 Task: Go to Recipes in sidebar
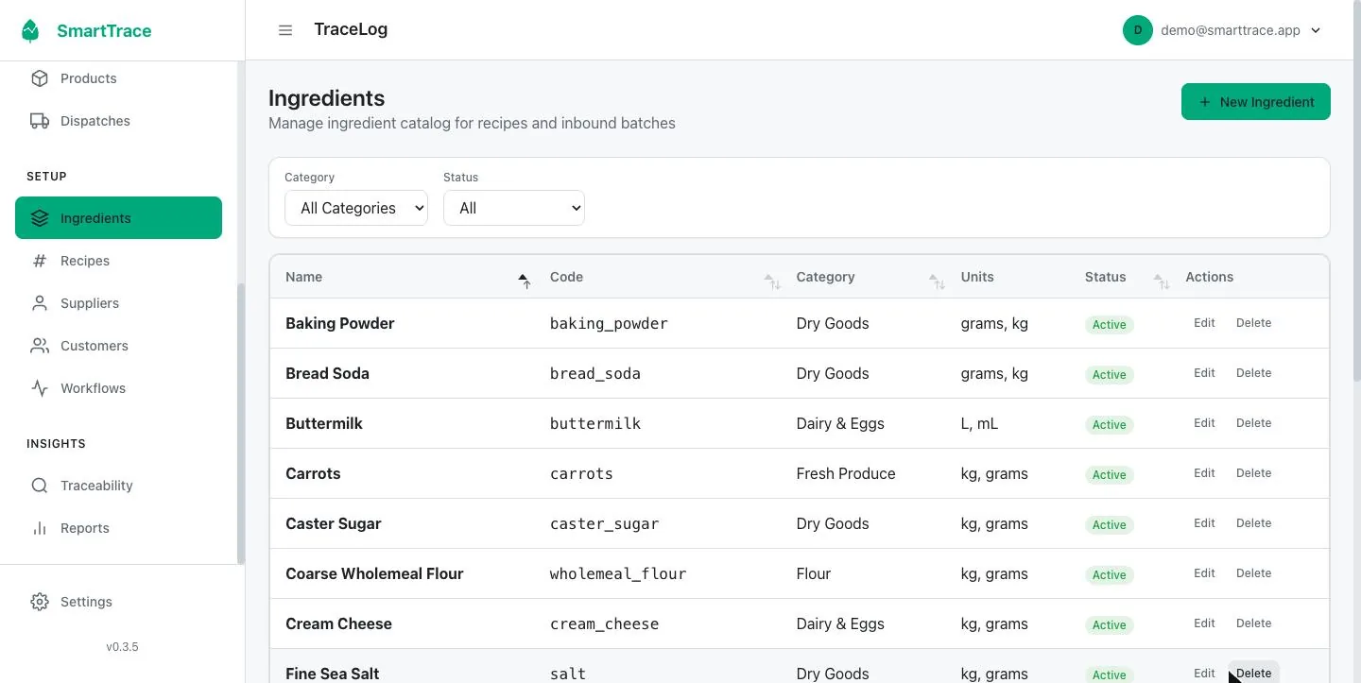click(x=118, y=261)
